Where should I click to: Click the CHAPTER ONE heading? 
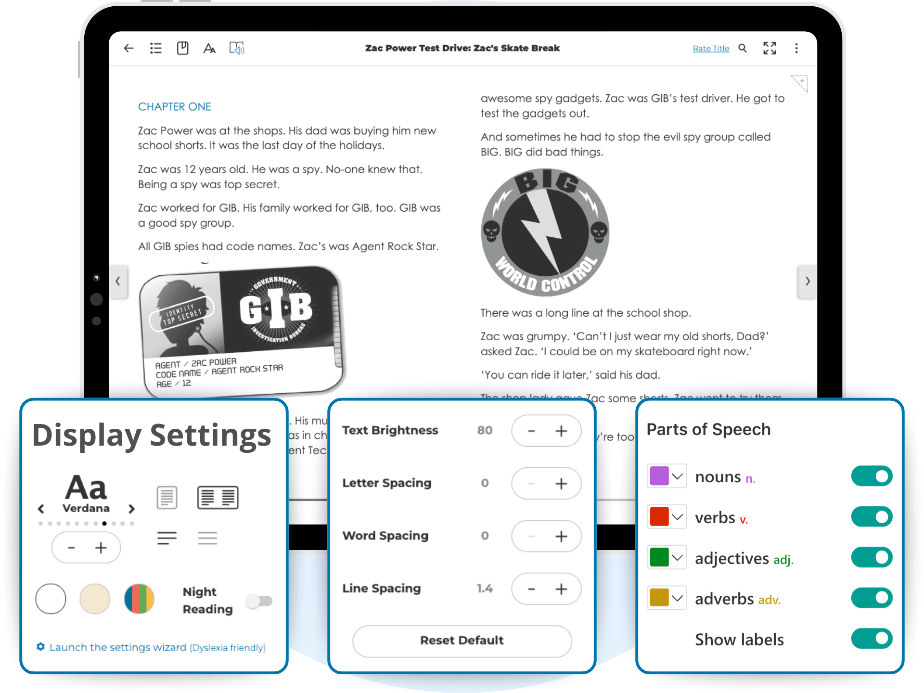tap(175, 107)
